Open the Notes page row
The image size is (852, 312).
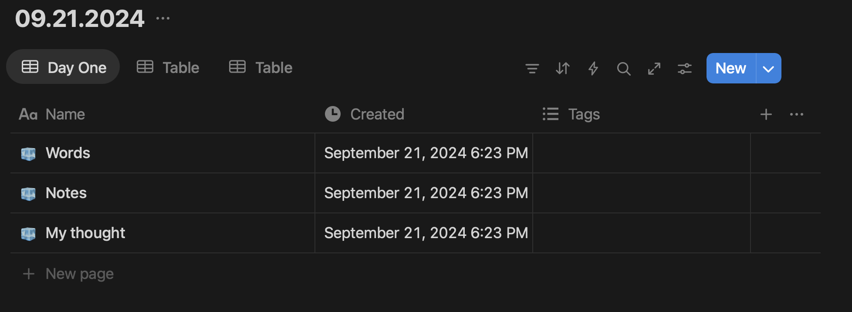(66, 193)
